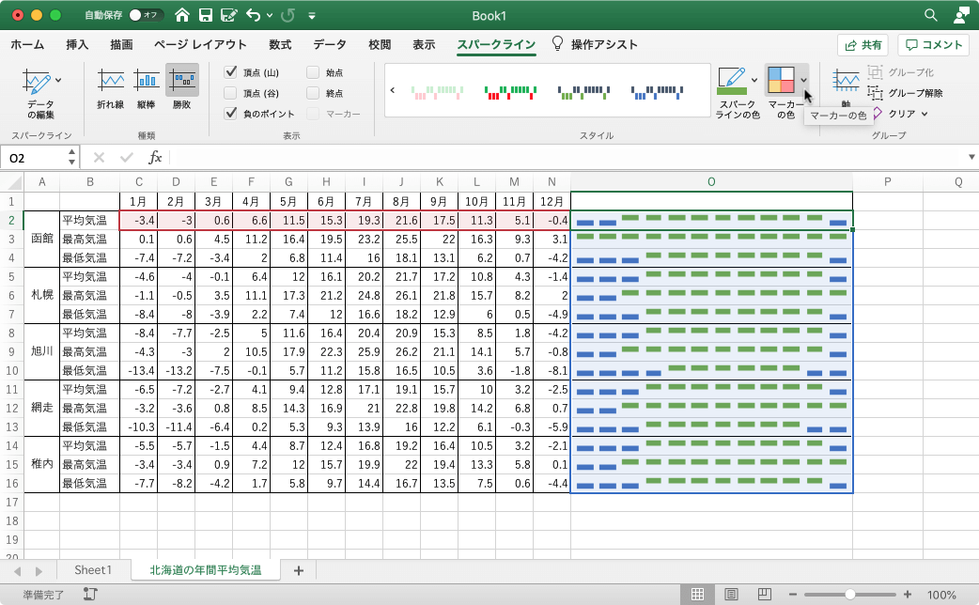The width and height of the screenshot is (979, 605).
Task: Toggle the AutoSave (自動保存) switch
Action: [x=147, y=15]
